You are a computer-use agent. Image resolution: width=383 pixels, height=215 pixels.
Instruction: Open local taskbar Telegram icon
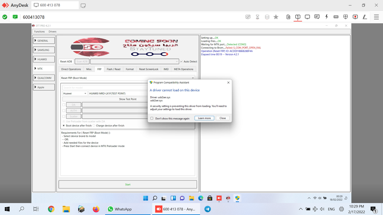(x=207, y=209)
